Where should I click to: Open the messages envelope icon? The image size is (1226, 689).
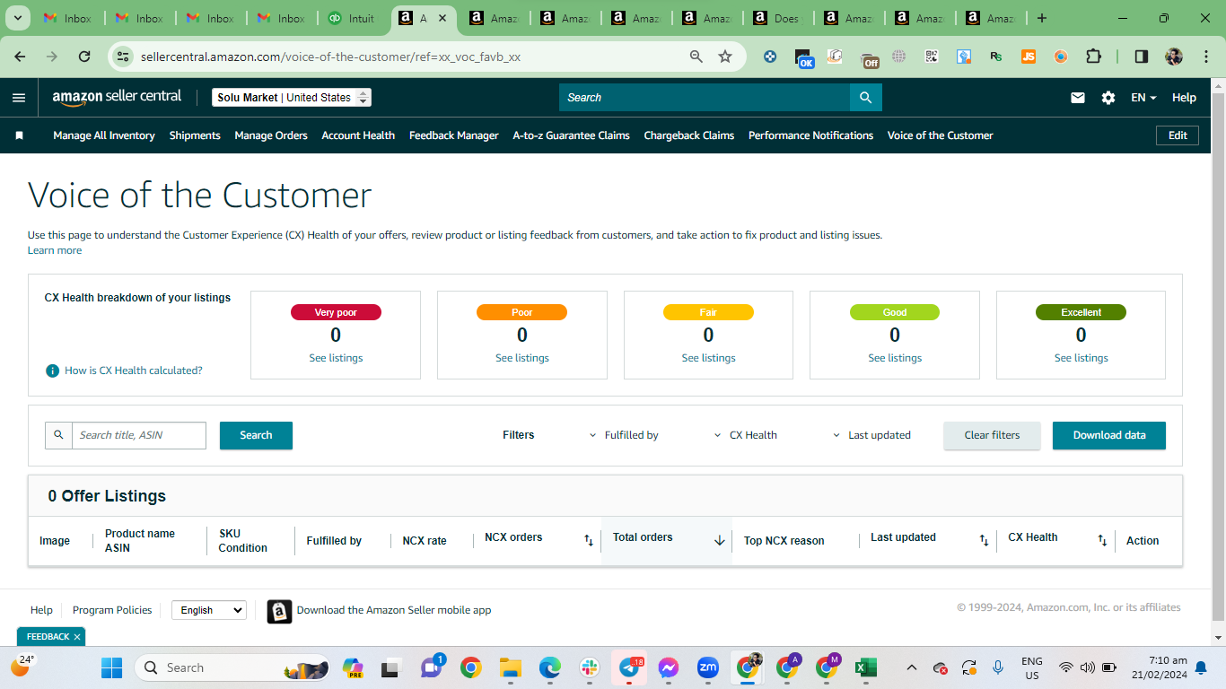pos(1078,98)
